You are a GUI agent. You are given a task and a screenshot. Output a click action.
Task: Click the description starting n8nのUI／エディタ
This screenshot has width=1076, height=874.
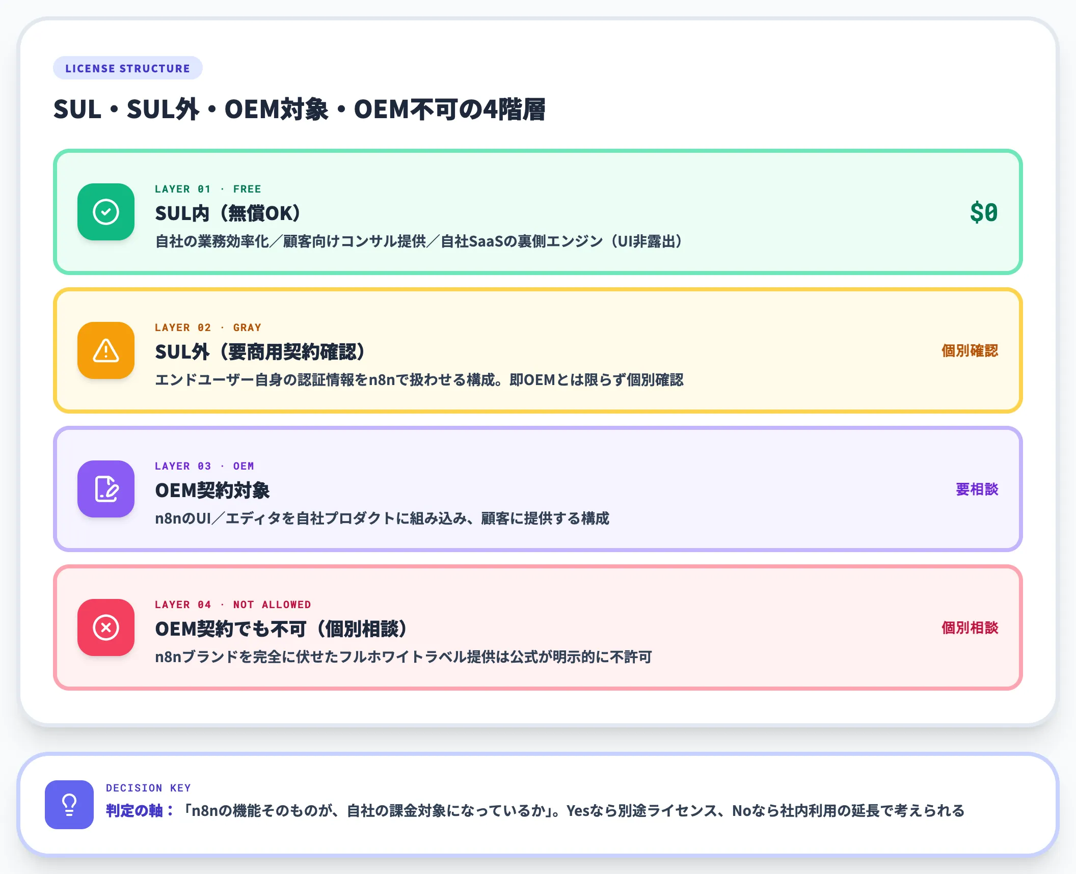382,518
